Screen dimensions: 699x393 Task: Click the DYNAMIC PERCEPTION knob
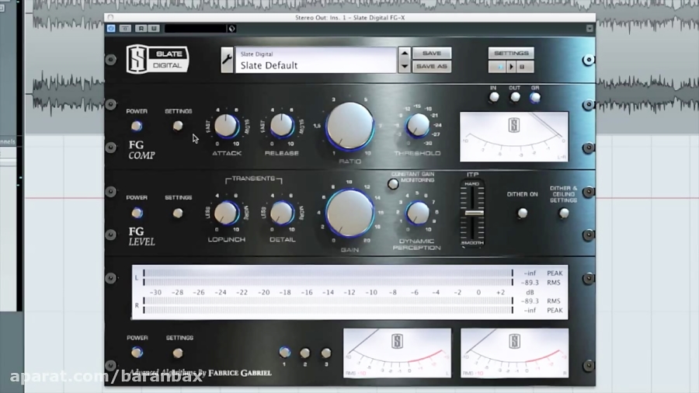click(x=418, y=213)
